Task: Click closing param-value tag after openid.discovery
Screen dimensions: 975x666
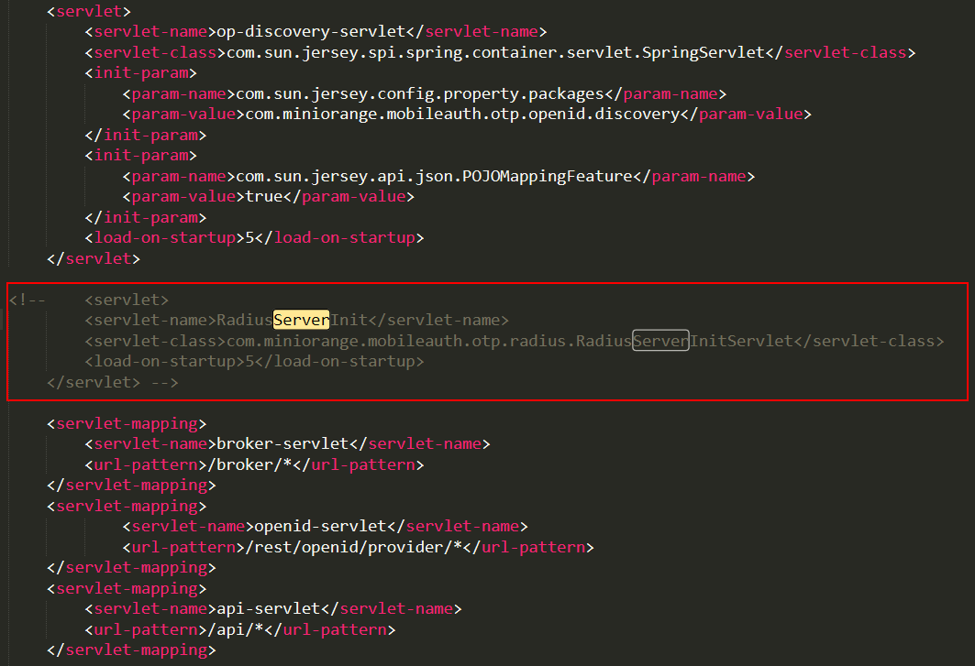Action: tap(747, 115)
